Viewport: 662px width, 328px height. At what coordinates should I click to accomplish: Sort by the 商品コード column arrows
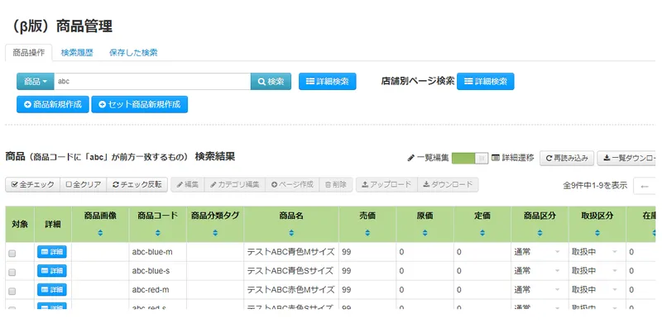[x=157, y=233]
